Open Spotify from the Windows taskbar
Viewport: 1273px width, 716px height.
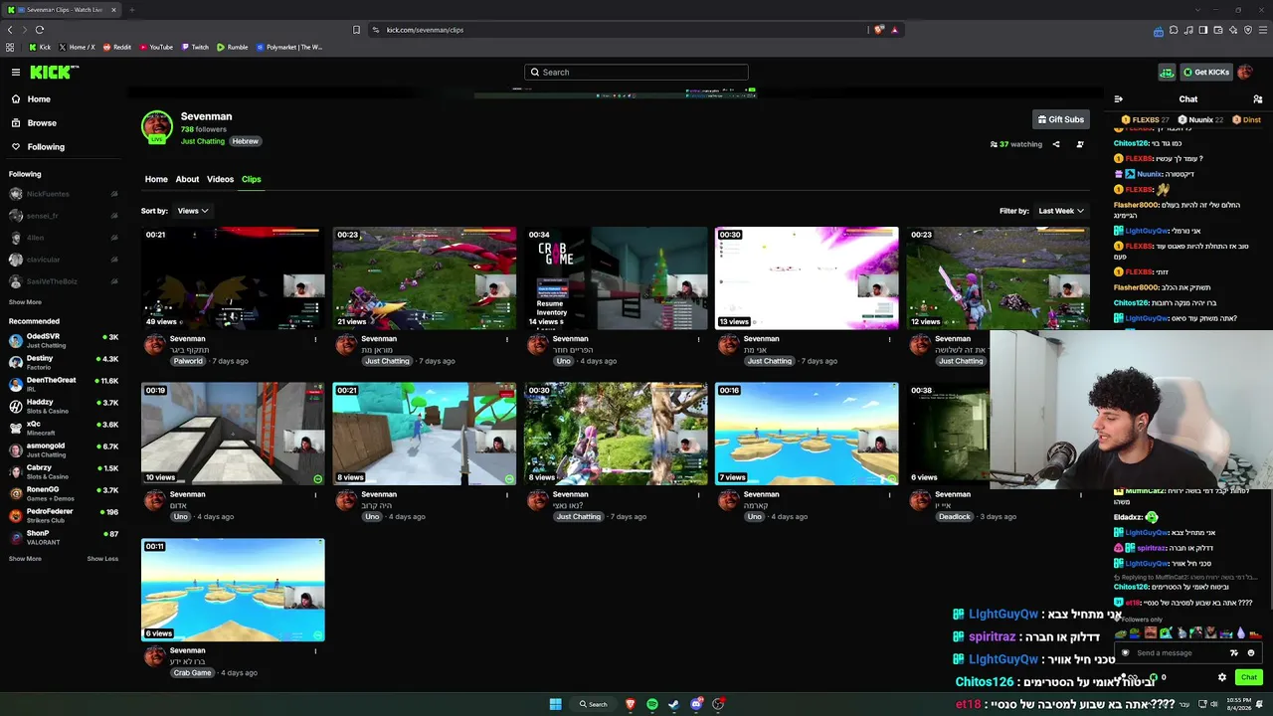point(652,704)
